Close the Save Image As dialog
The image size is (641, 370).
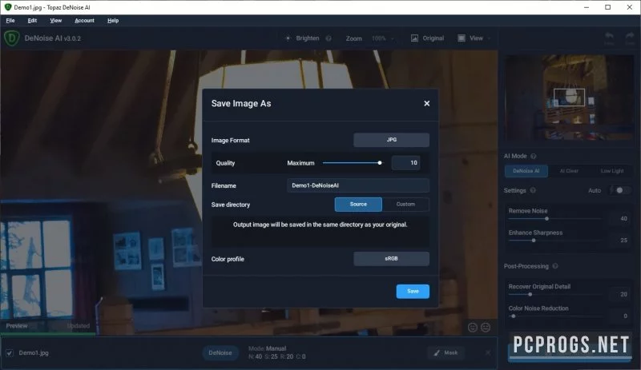coord(426,104)
